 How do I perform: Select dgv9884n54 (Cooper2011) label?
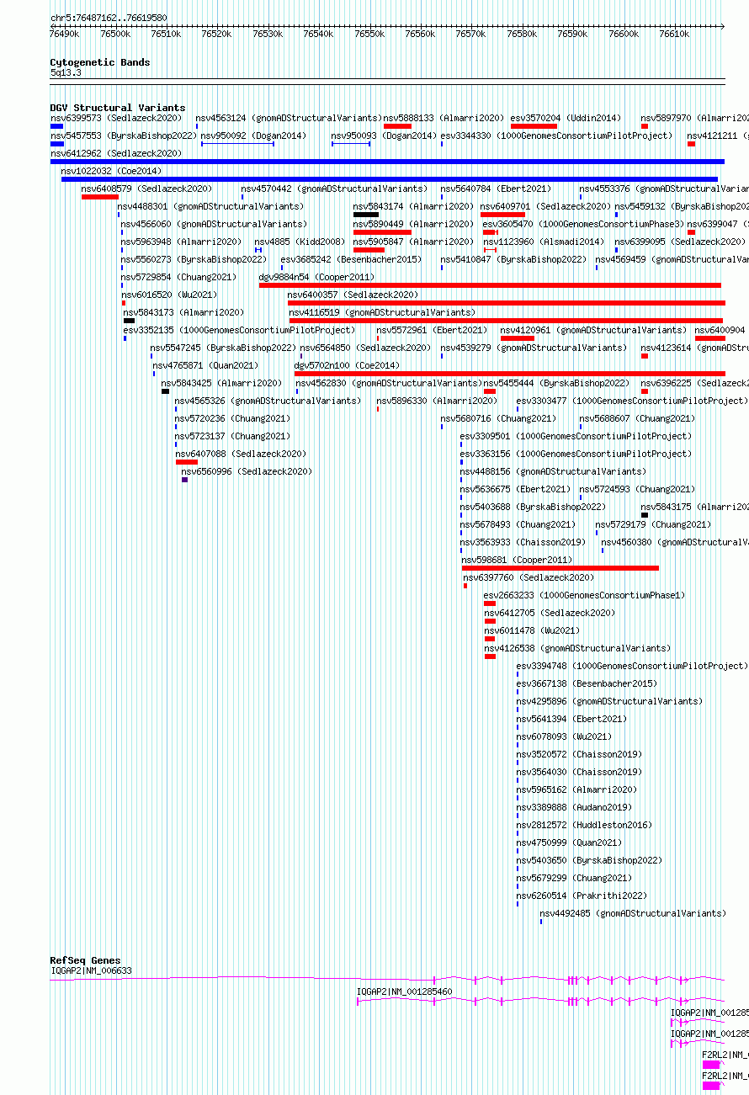(x=316, y=278)
